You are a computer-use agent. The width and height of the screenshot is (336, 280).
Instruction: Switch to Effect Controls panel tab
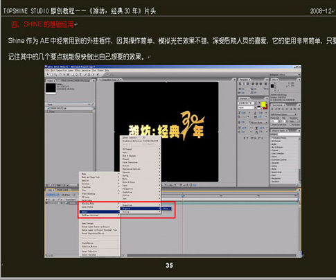75,80
